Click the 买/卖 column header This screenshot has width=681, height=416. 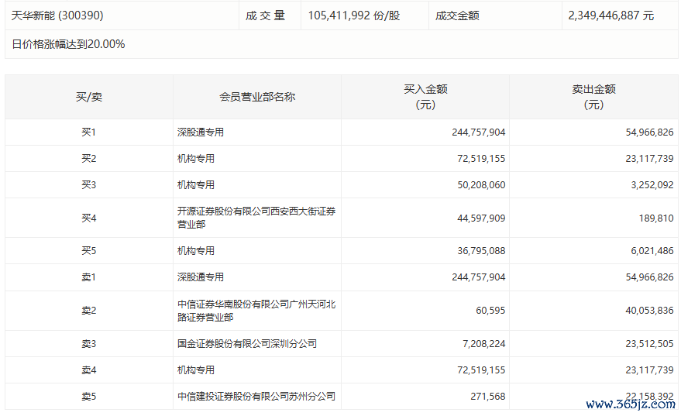88,97
